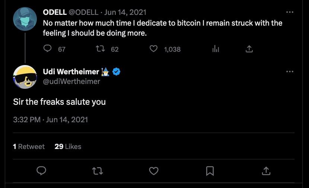
Task: Reply to ODELL's tweet via comment icon
Action: 48,48
